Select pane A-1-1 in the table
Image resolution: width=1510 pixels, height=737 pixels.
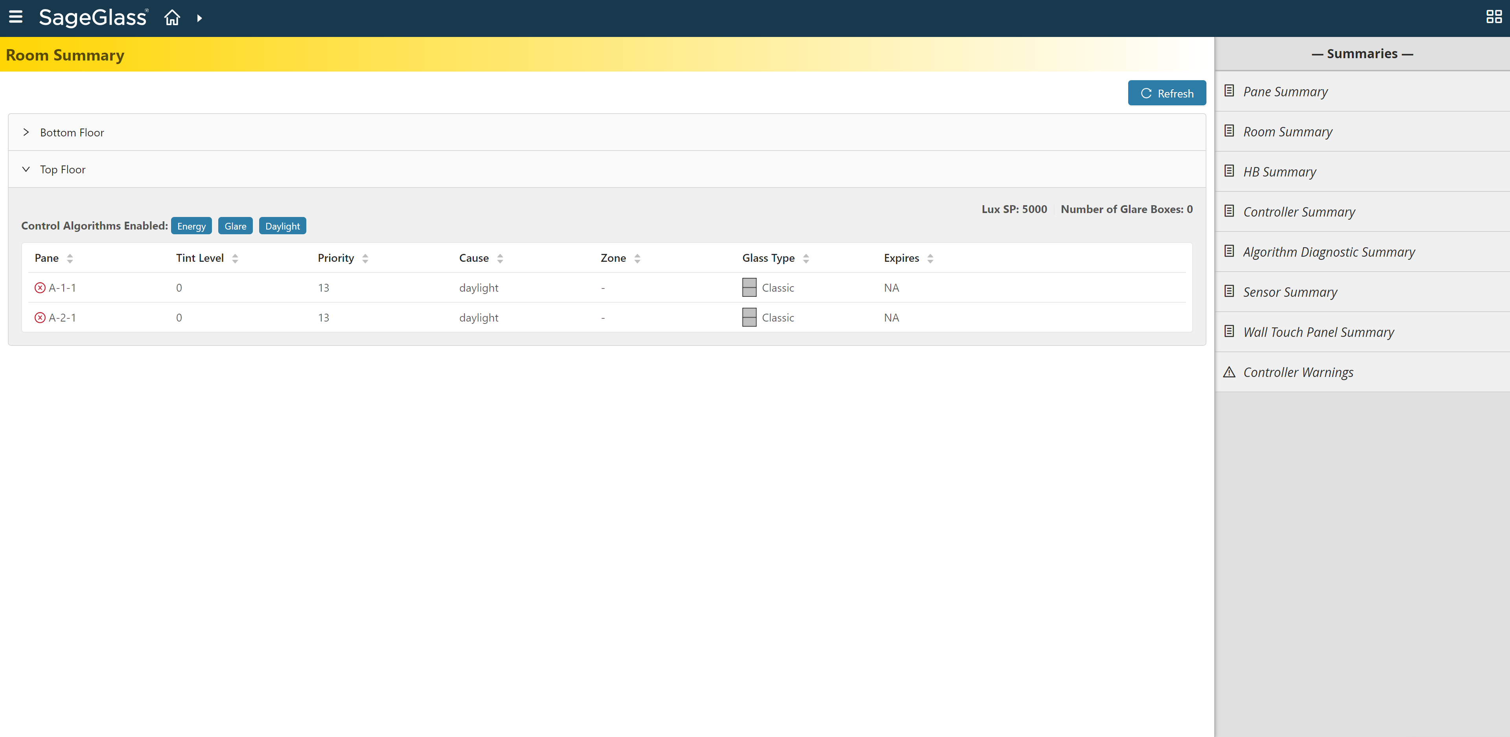tap(62, 288)
